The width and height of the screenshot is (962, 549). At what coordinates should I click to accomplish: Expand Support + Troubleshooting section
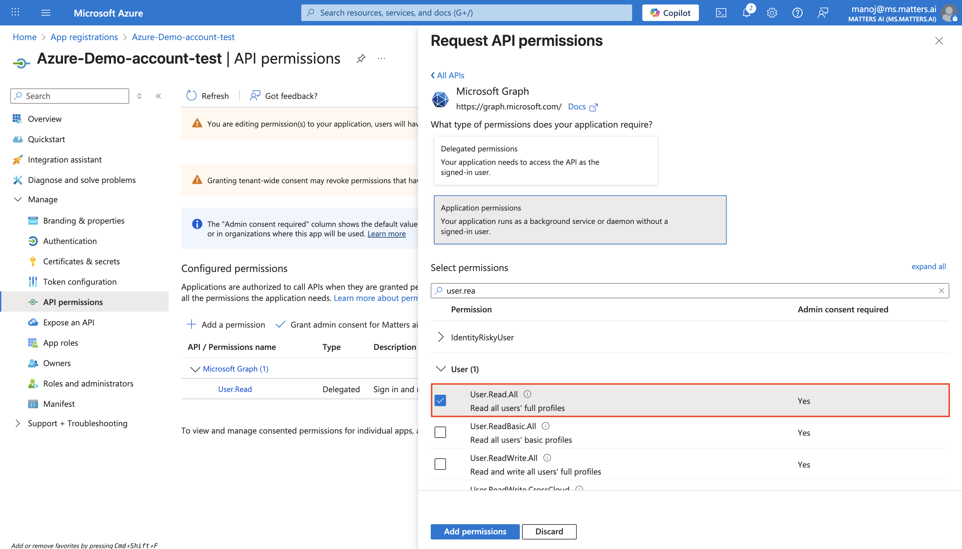point(18,423)
